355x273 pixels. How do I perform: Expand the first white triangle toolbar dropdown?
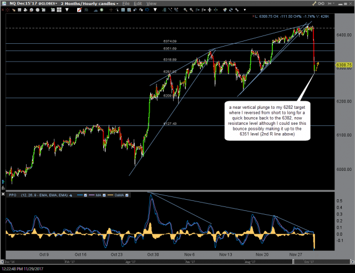(x=67, y=10)
